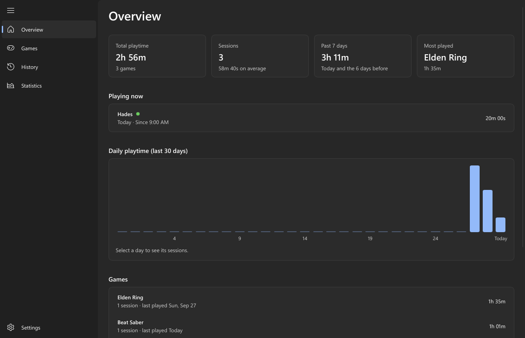The width and height of the screenshot is (525, 338).
Task: Click '1 session · last played Sun, Sep 27'
Action: coord(157,306)
